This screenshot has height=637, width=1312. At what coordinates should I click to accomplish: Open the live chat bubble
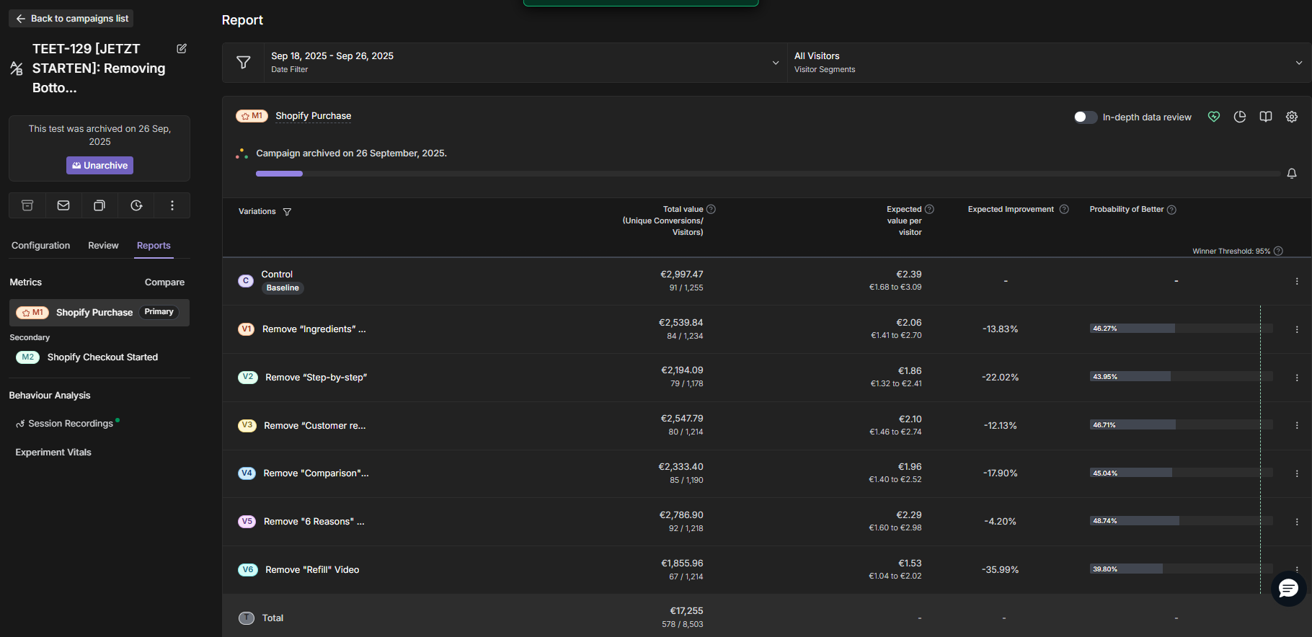[x=1288, y=589]
